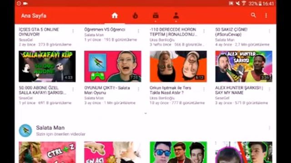The height and width of the screenshot is (163, 291).
Task: Play the CTRL+Z video thumbnail
Action: 47,152
